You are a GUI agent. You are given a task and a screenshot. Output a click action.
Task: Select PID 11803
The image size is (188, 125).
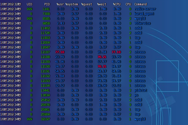[45, 38]
